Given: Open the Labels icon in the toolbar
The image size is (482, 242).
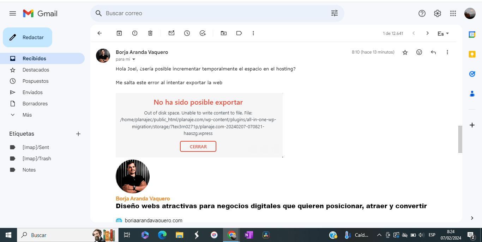Looking at the screenshot, I should tap(239, 33).
